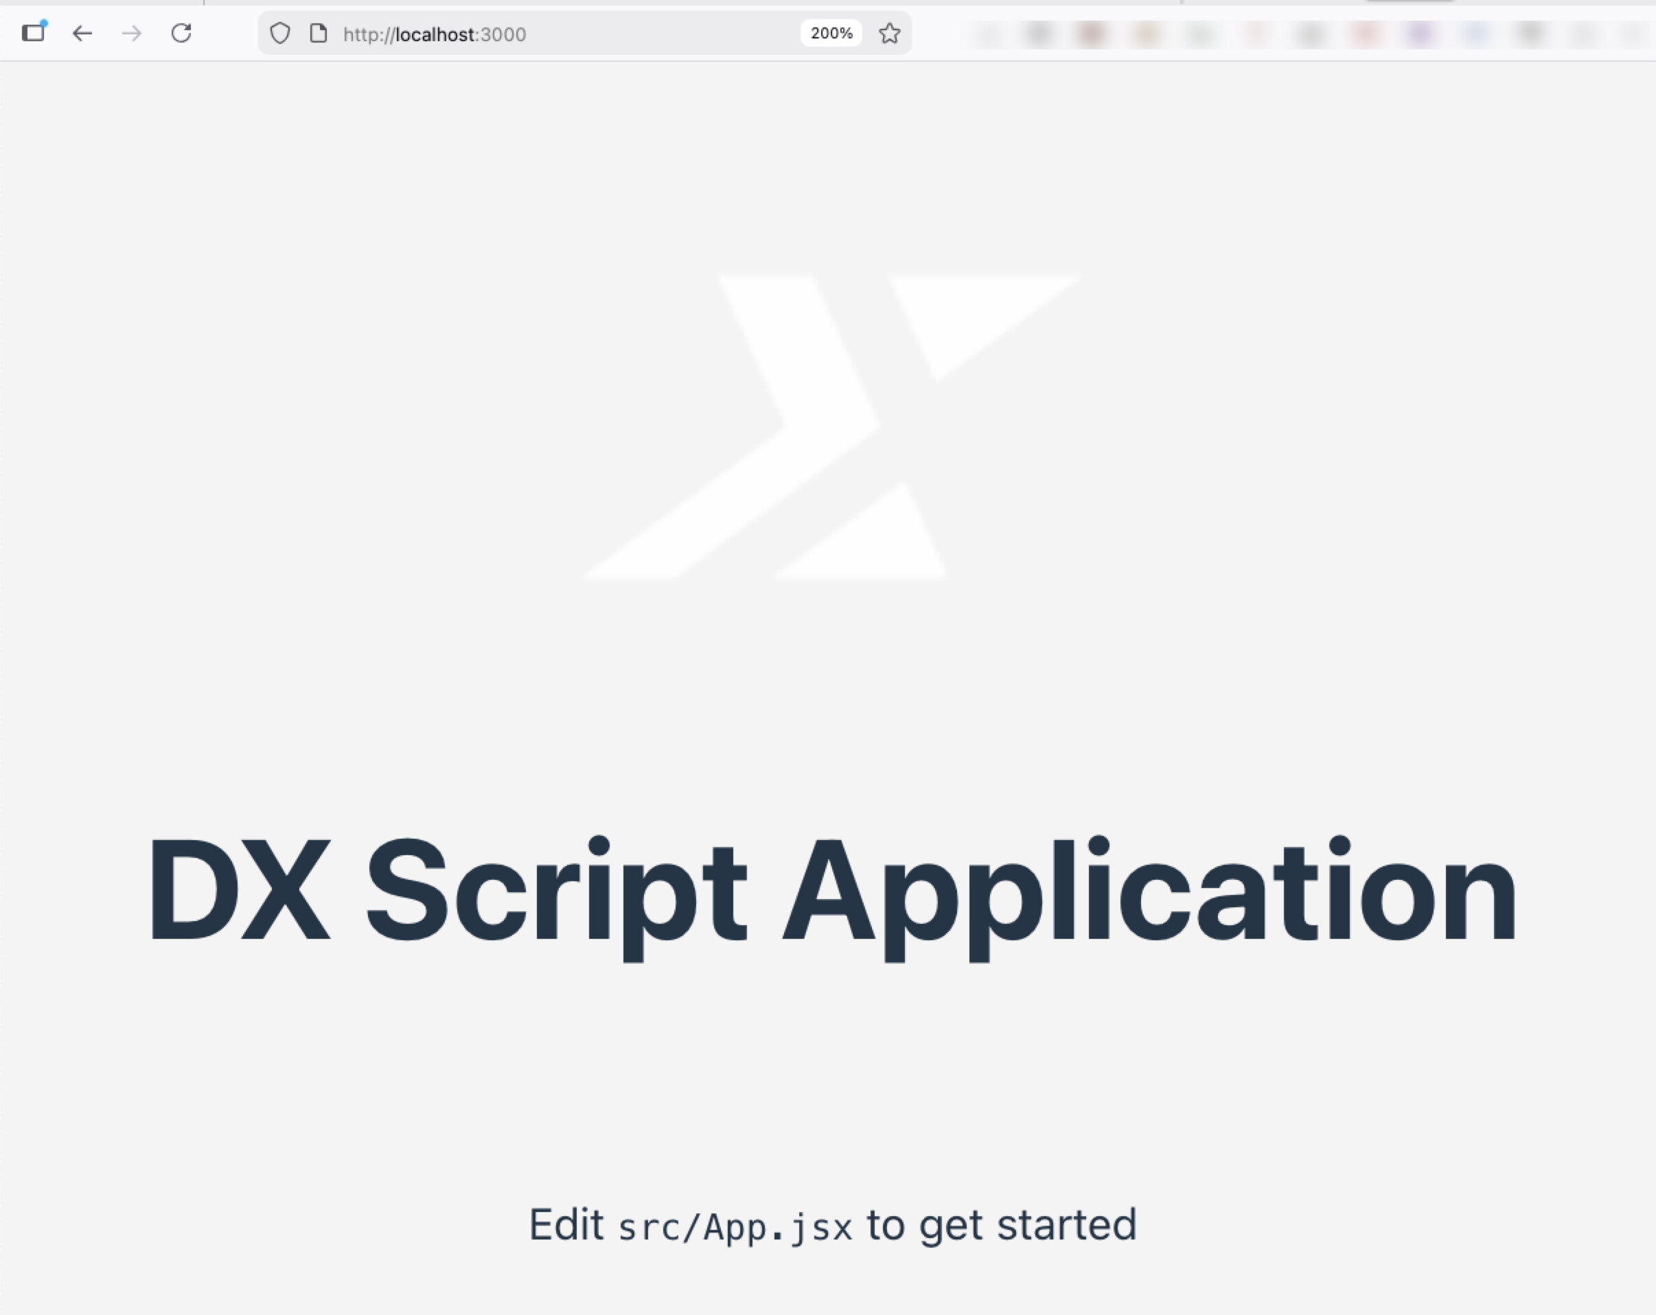Viewport: 1656px width, 1315px height.
Task: Toggle tracking protection via the shield icon
Action: 279,33
